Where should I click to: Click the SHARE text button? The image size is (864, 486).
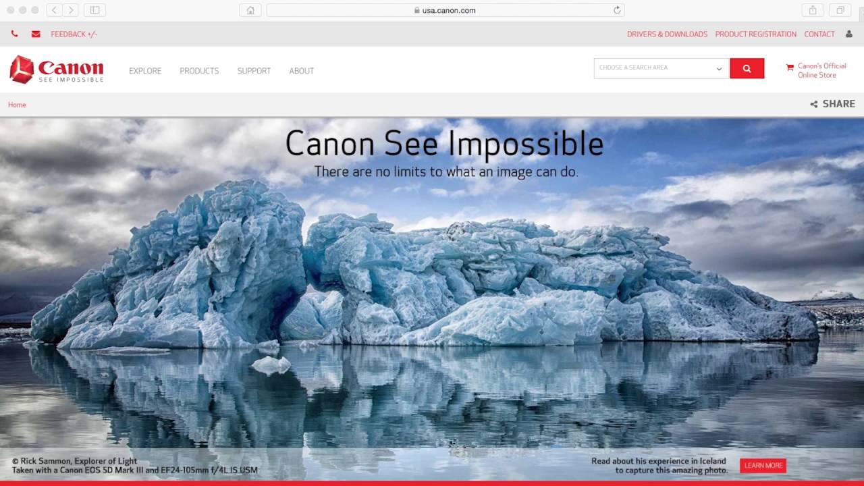[x=839, y=104]
